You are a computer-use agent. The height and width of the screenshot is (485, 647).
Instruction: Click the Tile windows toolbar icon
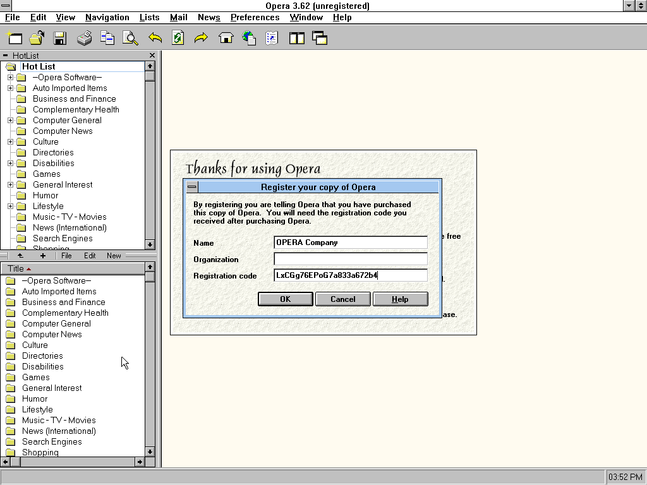click(x=297, y=38)
